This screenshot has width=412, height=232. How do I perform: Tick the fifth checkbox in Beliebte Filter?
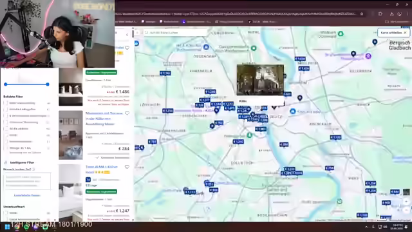6,129
